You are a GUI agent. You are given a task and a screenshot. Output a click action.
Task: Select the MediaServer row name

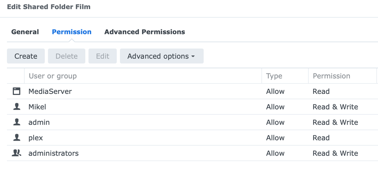(50, 91)
